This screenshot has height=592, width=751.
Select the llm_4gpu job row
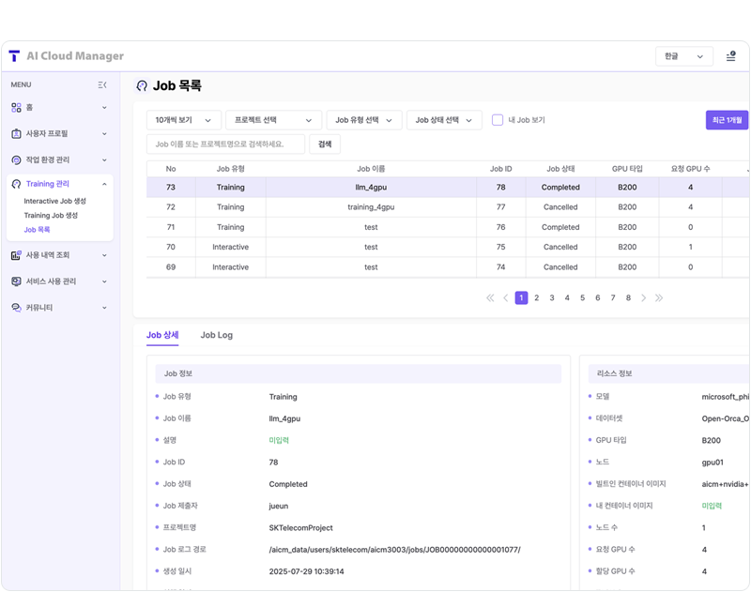click(x=448, y=188)
